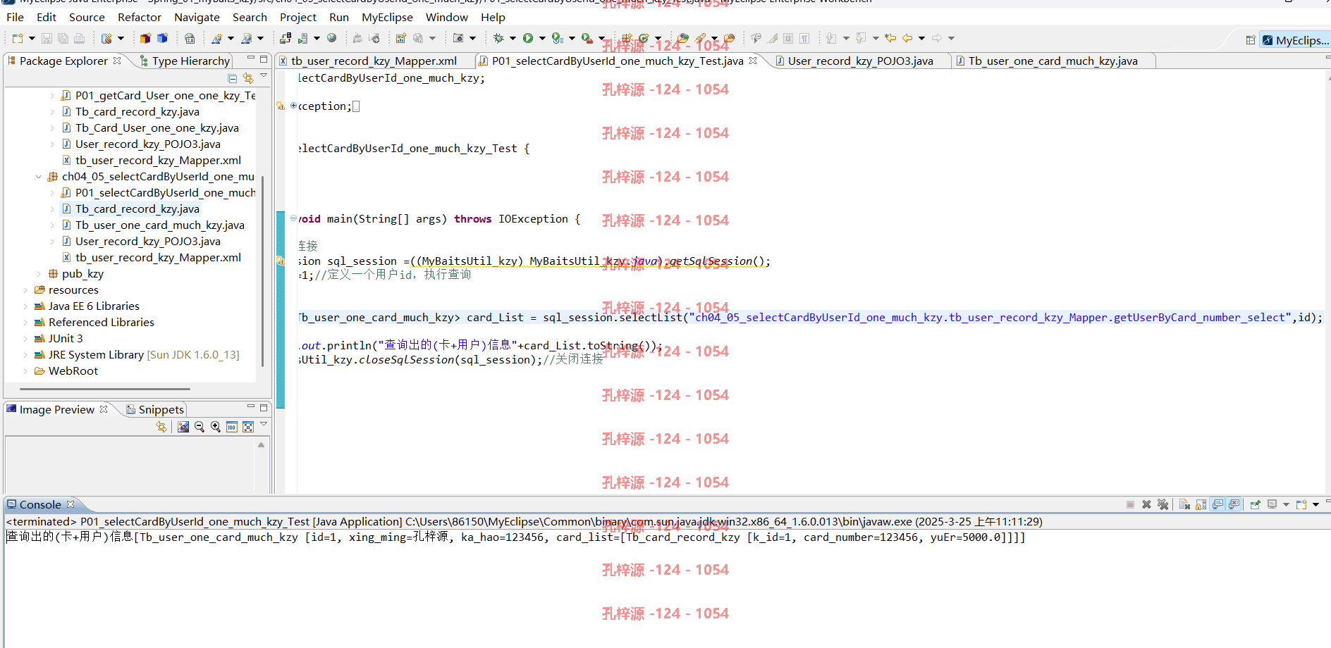This screenshot has width=1331, height=648.
Task: Go back with the yellow Back arrow
Action: [x=908, y=38]
